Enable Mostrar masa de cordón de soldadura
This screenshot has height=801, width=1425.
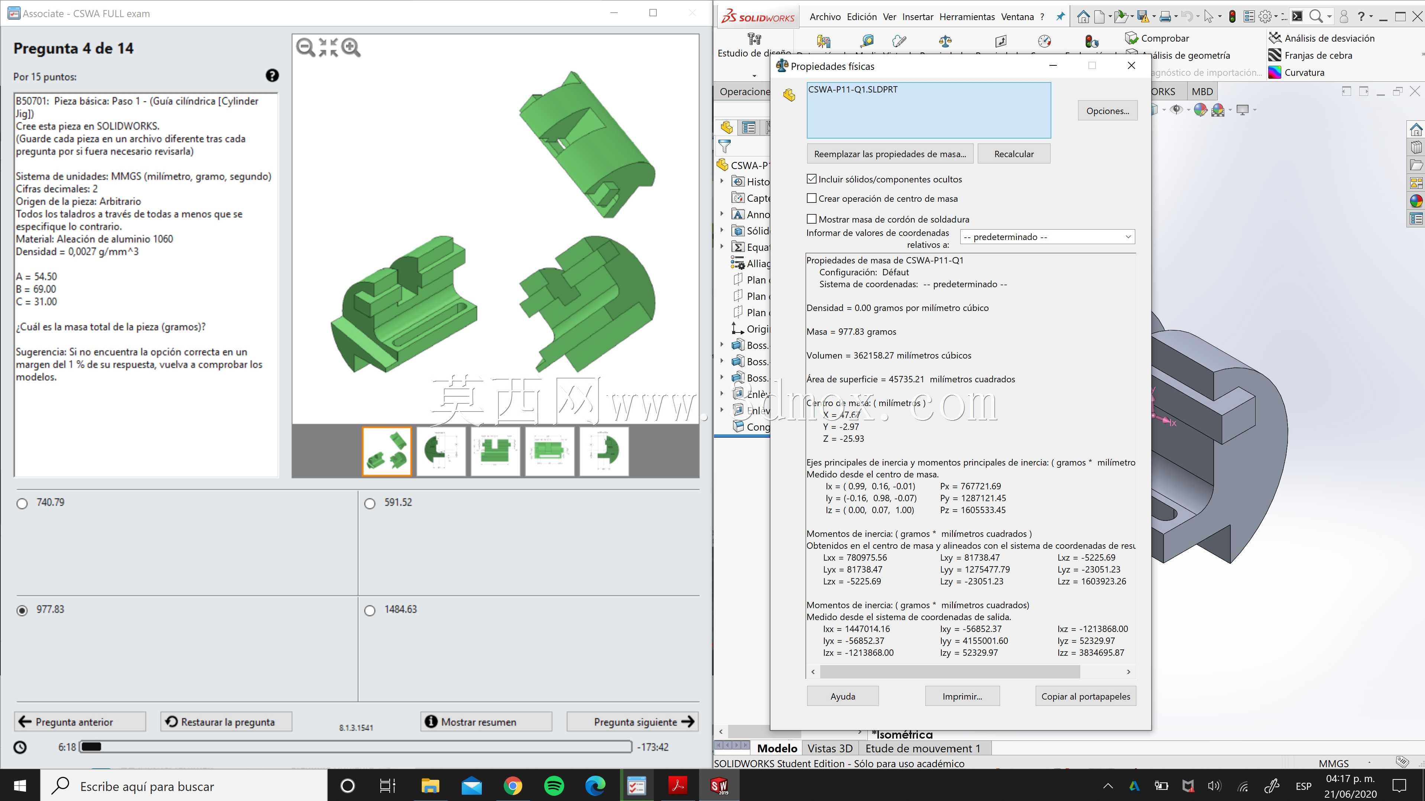click(812, 219)
